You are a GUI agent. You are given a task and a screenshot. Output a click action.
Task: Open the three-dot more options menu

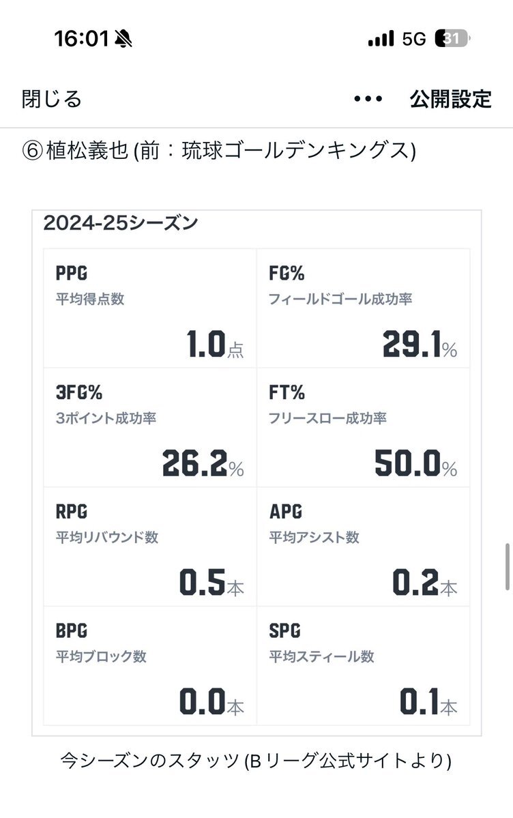pyautogui.click(x=368, y=99)
